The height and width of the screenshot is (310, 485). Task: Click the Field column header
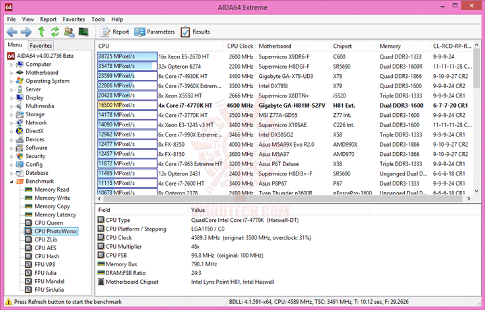point(142,210)
